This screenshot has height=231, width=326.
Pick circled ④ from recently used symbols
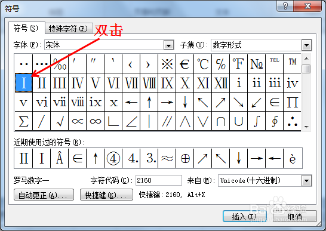(113, 158)
